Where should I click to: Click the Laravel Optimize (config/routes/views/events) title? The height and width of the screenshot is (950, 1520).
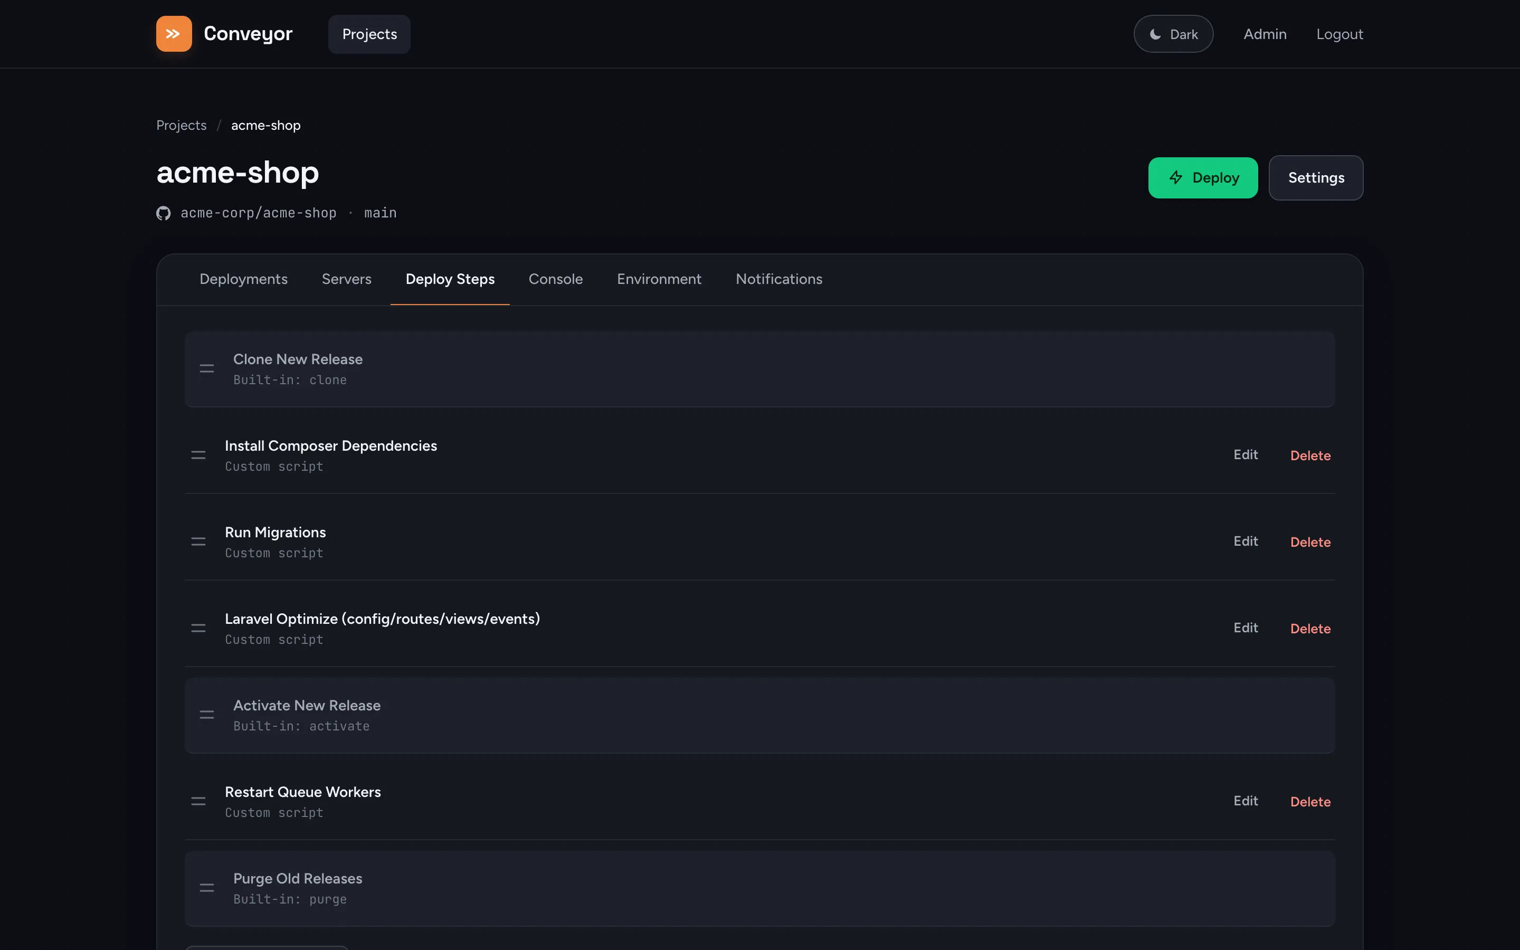click(x=383, y=620)
